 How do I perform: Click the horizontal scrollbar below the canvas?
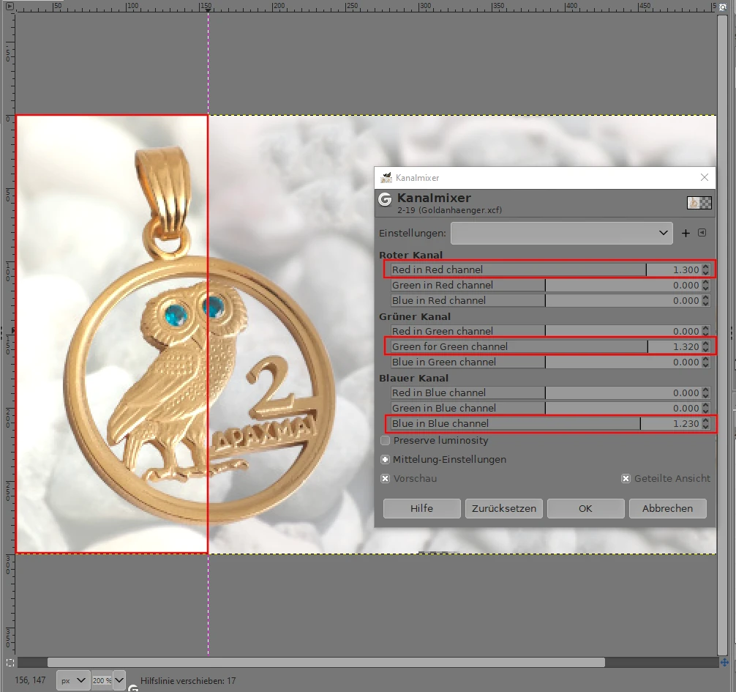pyautogui.click(x=326, y=662)
